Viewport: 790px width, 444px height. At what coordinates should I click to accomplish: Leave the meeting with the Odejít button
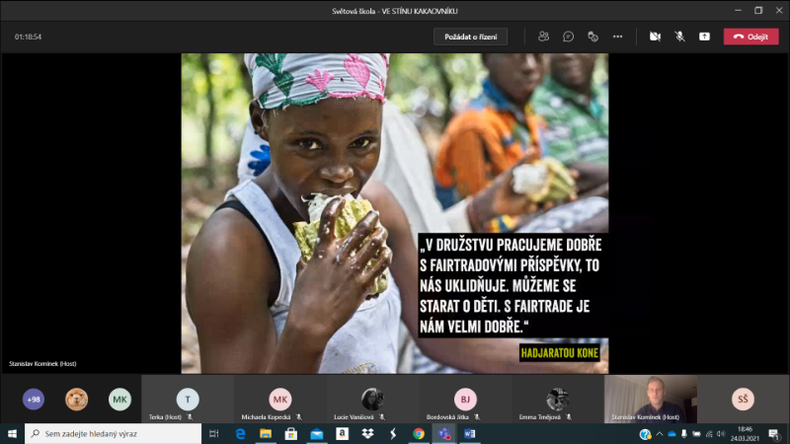coord(750,37)
